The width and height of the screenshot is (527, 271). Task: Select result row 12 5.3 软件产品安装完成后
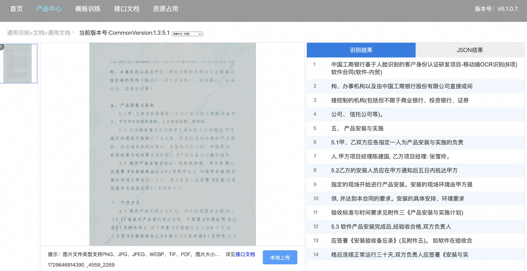coord(415,226)
